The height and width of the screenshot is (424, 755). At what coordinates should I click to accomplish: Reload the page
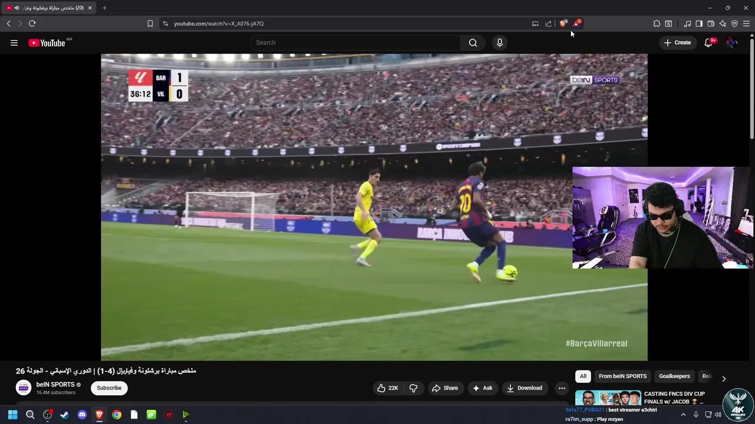pyautogui.click(x=32, y=24)
